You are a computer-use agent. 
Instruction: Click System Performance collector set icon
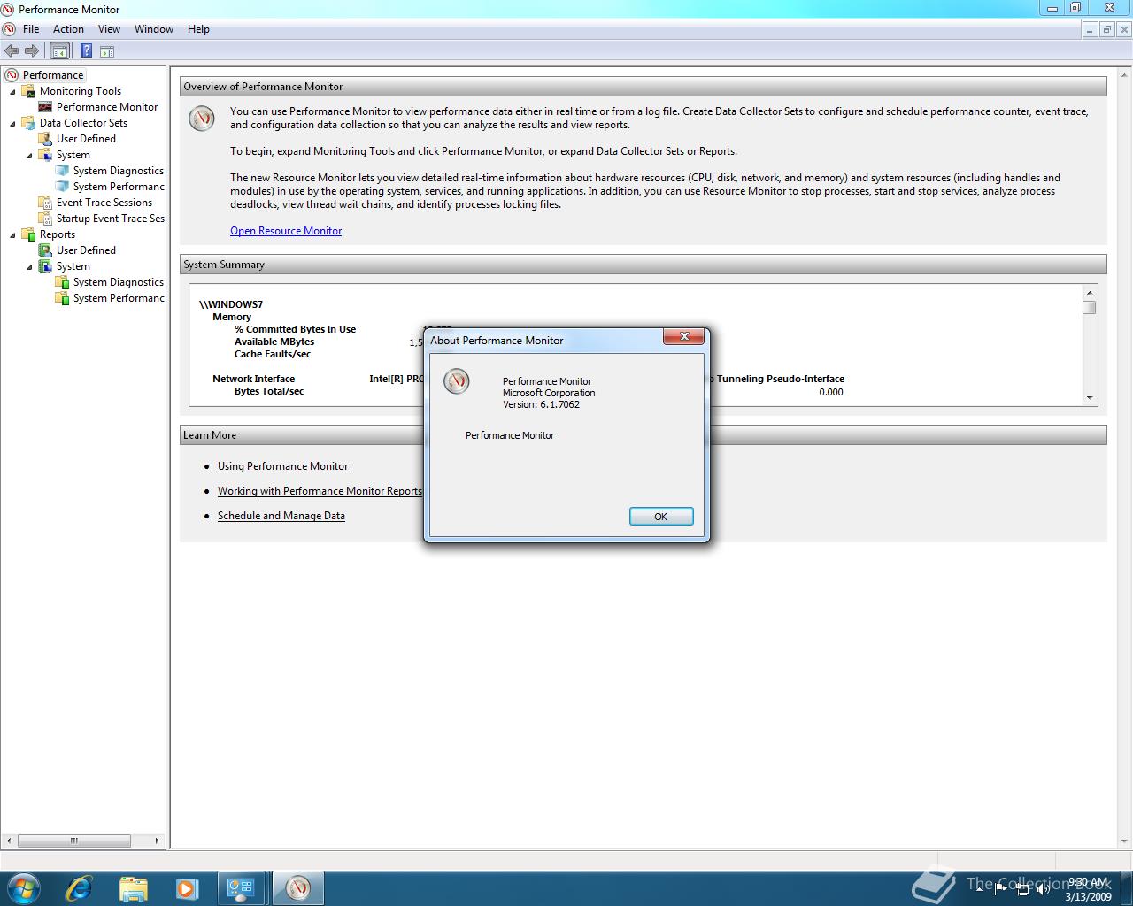62,187
